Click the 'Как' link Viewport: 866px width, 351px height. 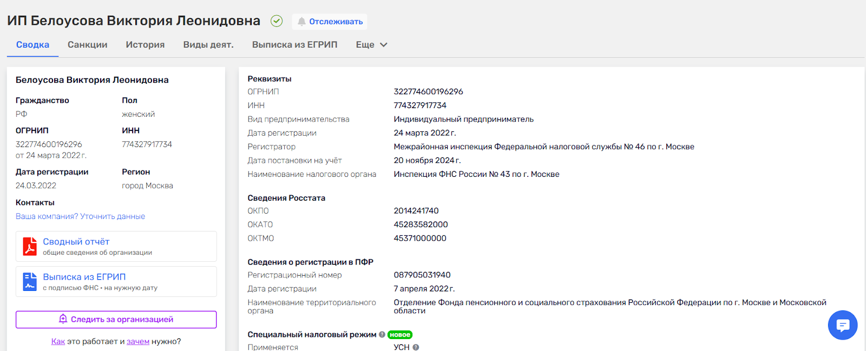pyautogui.click(x=58, y=342)
